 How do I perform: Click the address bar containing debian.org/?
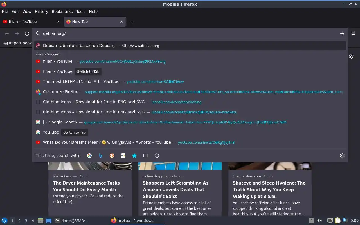click(190, 33)
